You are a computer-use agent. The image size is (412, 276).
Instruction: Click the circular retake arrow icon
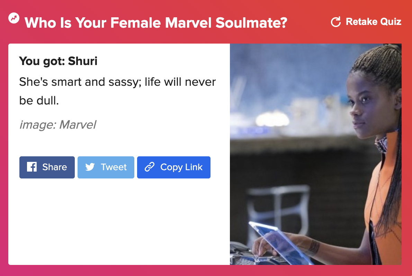pyautogui.click(x=336, y=22)
